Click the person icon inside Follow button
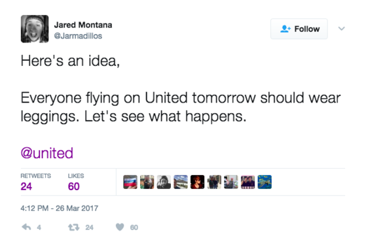 click(285, 29)
